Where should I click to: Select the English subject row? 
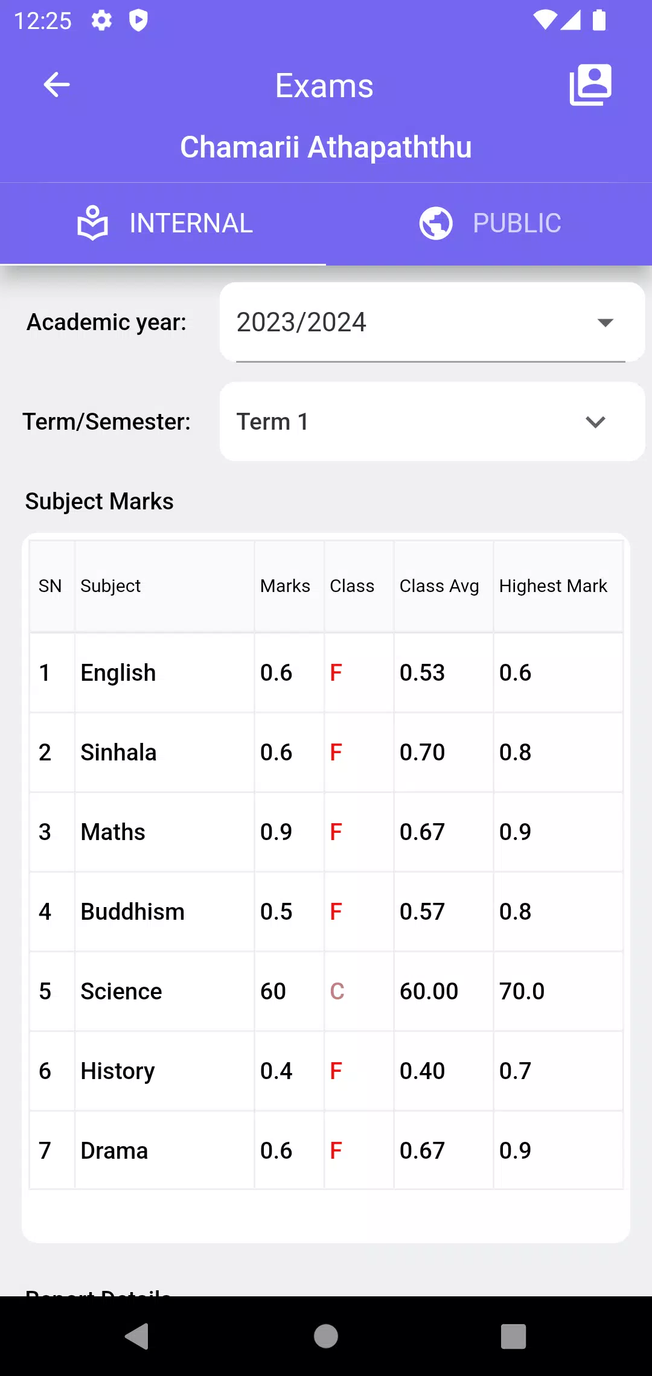point(326,673)
